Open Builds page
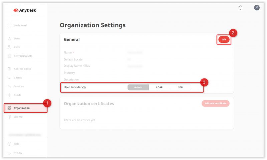 point(18,95)
